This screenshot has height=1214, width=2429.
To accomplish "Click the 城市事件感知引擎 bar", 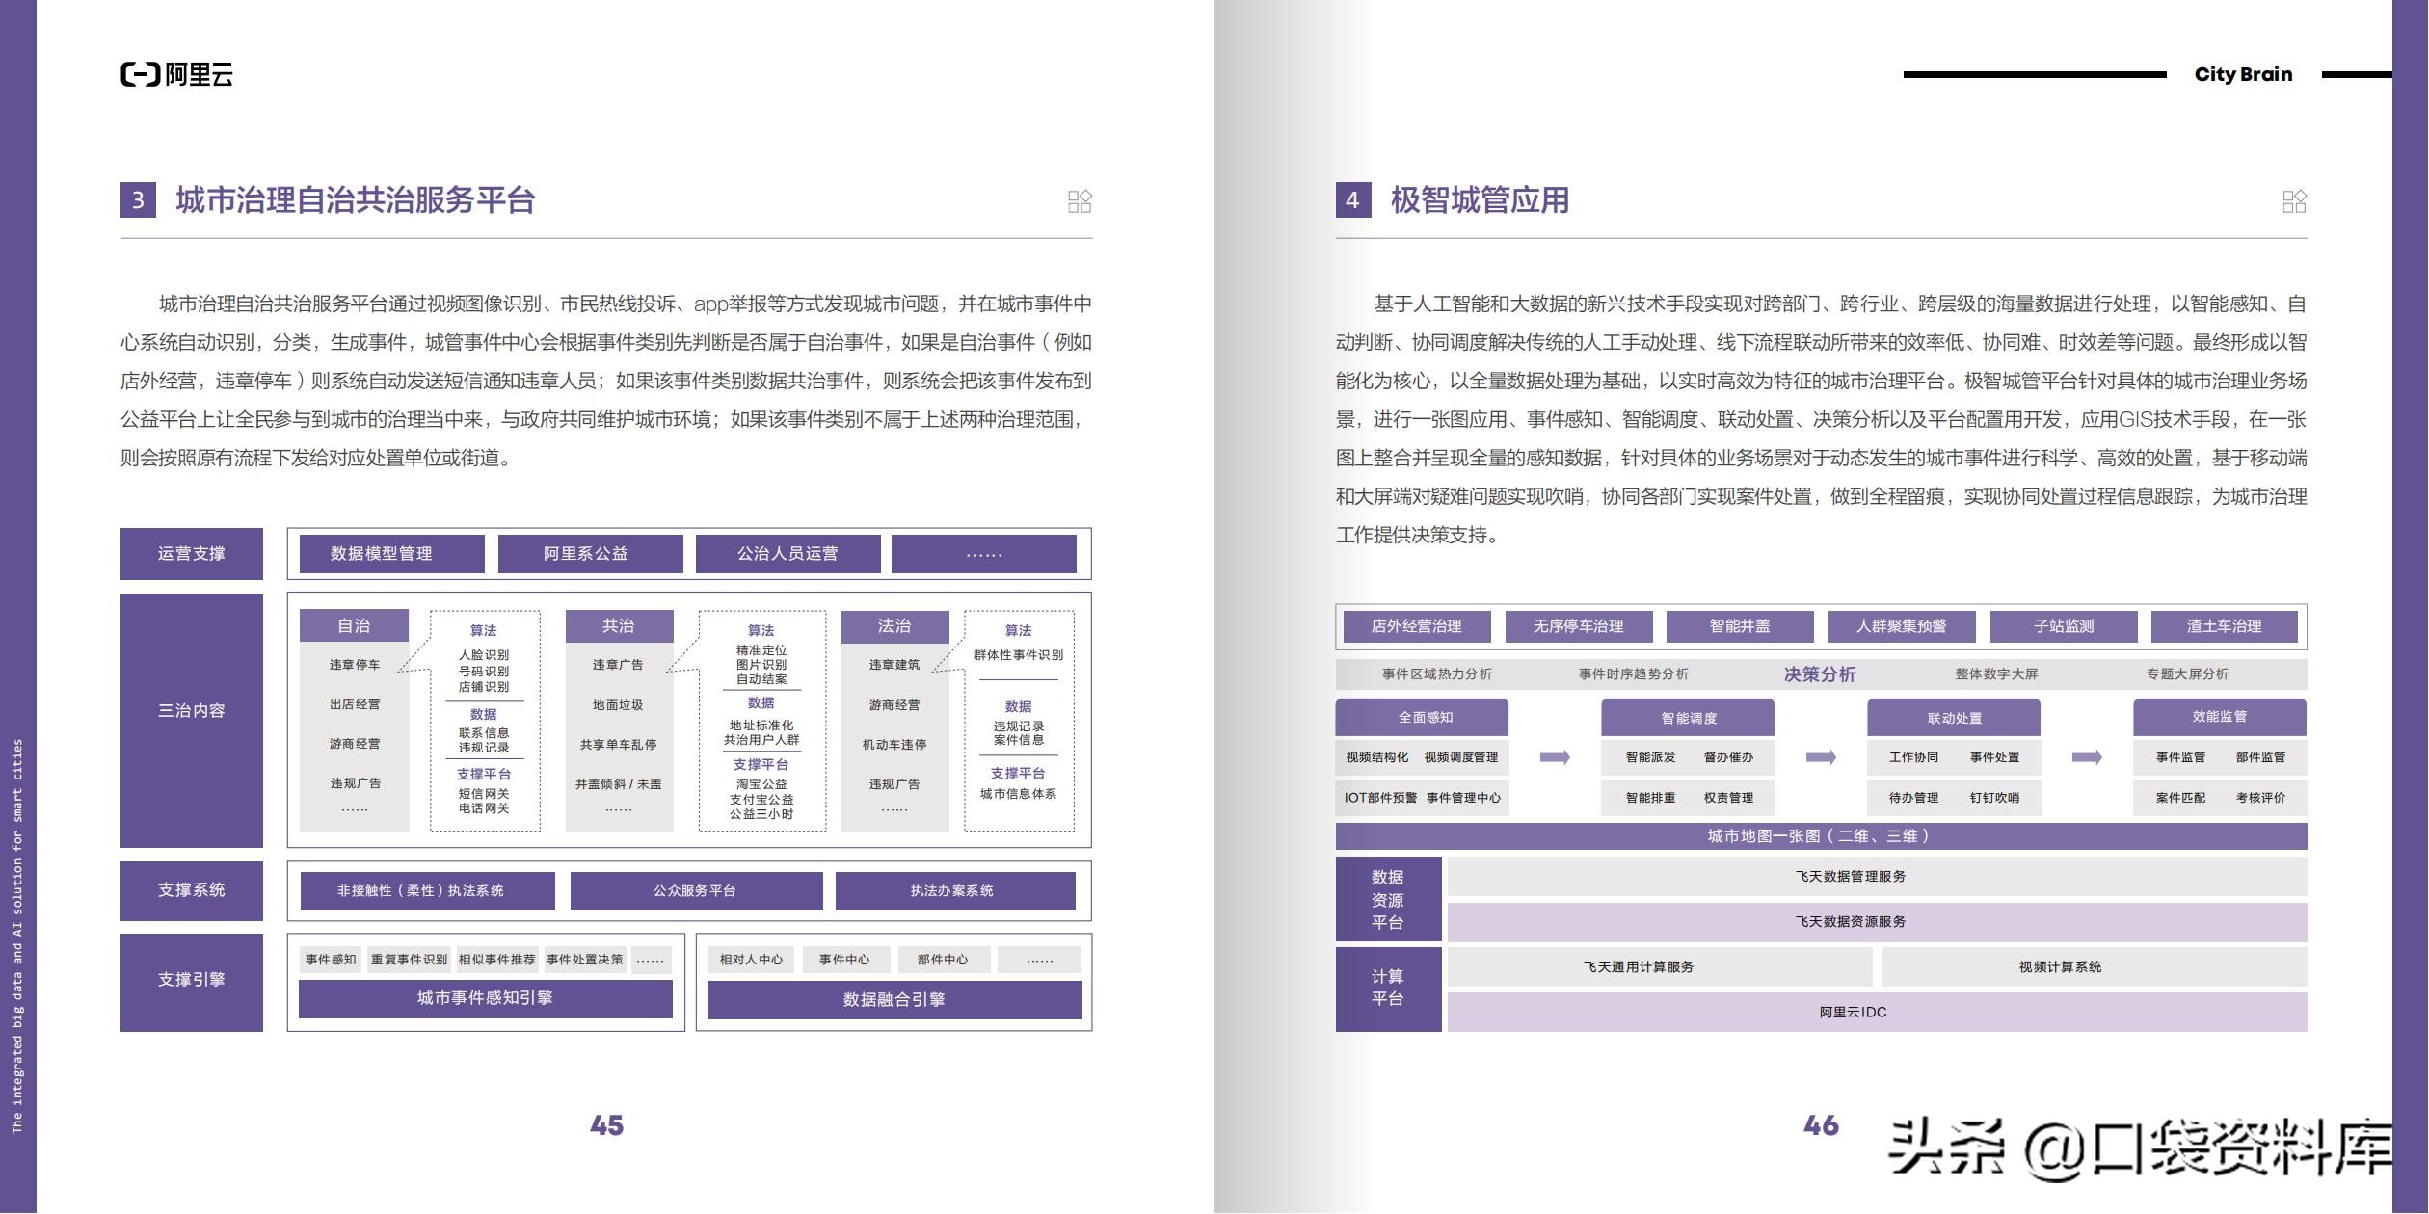I will click(x=485, y=999).
